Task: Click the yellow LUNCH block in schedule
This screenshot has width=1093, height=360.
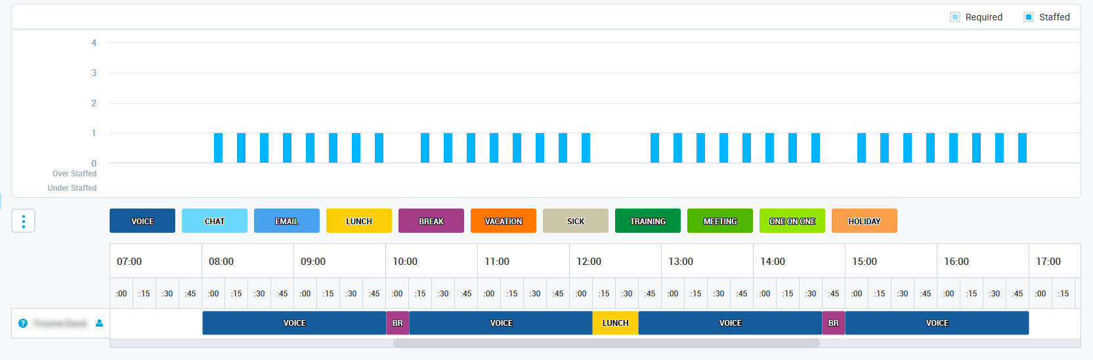Action: click(x=615, y=323)
